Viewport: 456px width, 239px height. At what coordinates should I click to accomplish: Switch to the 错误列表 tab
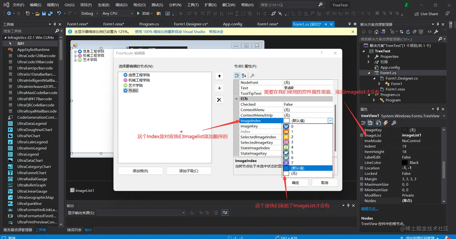point(74,230)
